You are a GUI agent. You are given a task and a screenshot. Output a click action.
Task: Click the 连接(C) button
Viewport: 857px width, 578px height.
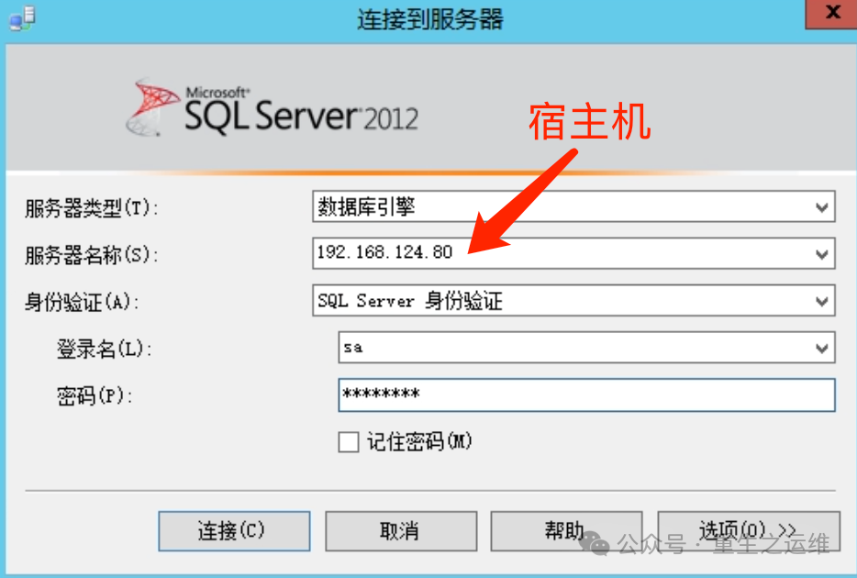click(235, 531)
